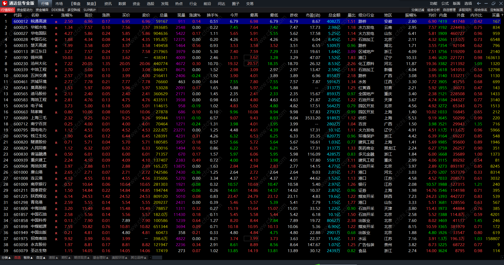
Task: Expand the 期权 bottom tab menu
Action: coord(66,258)
